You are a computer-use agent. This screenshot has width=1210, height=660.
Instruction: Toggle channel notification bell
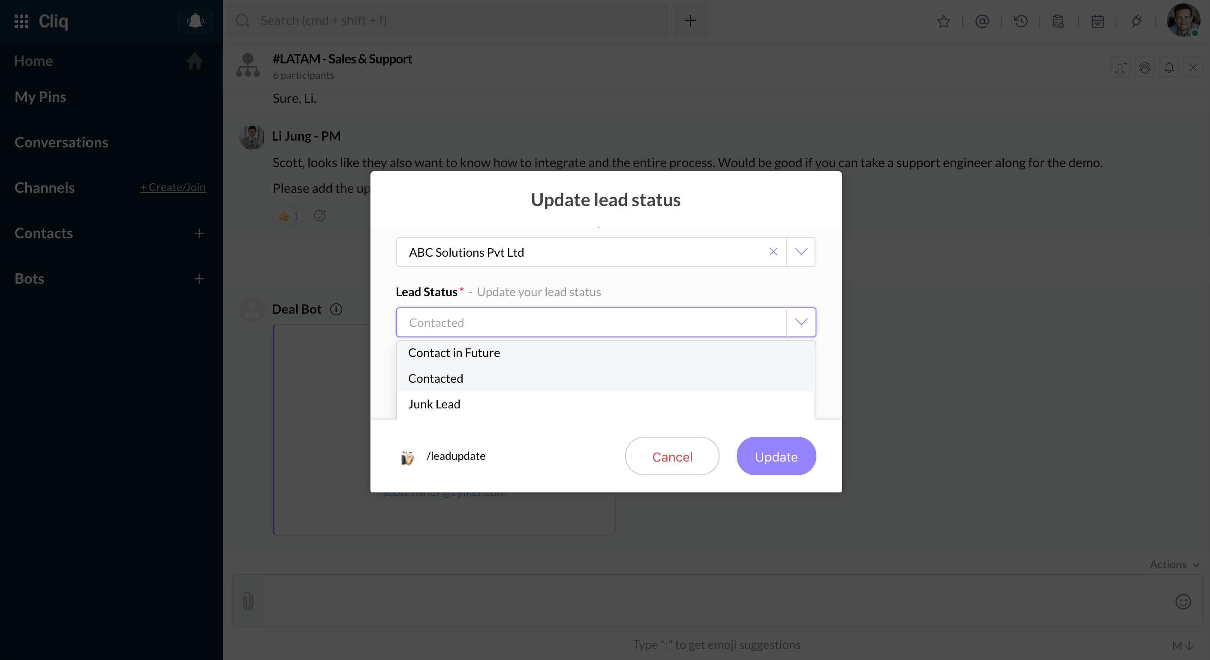1169,68
